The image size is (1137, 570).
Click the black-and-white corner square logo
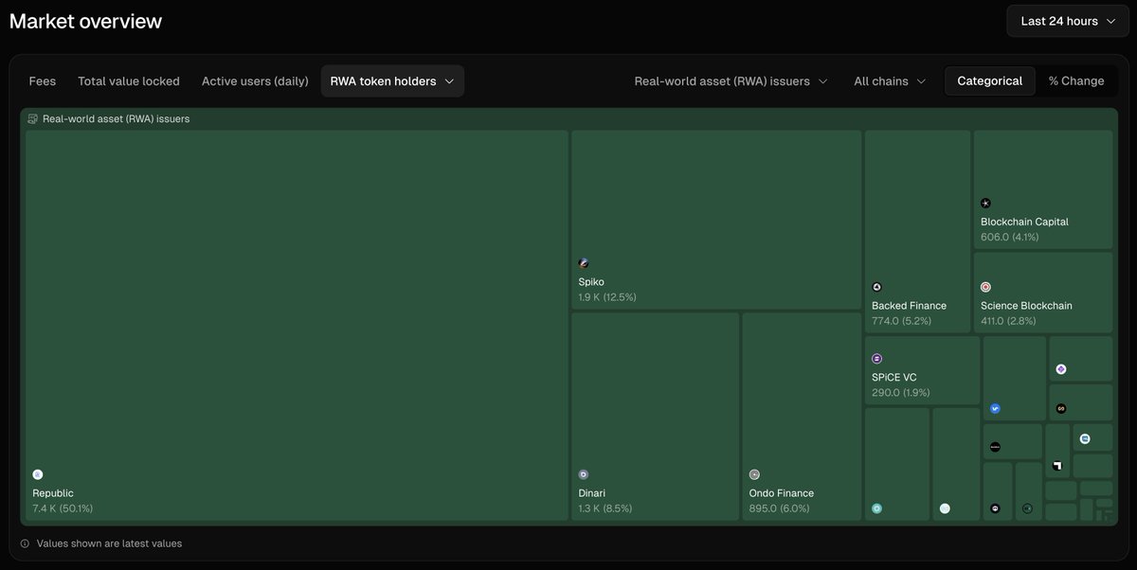coord(1057,465)
